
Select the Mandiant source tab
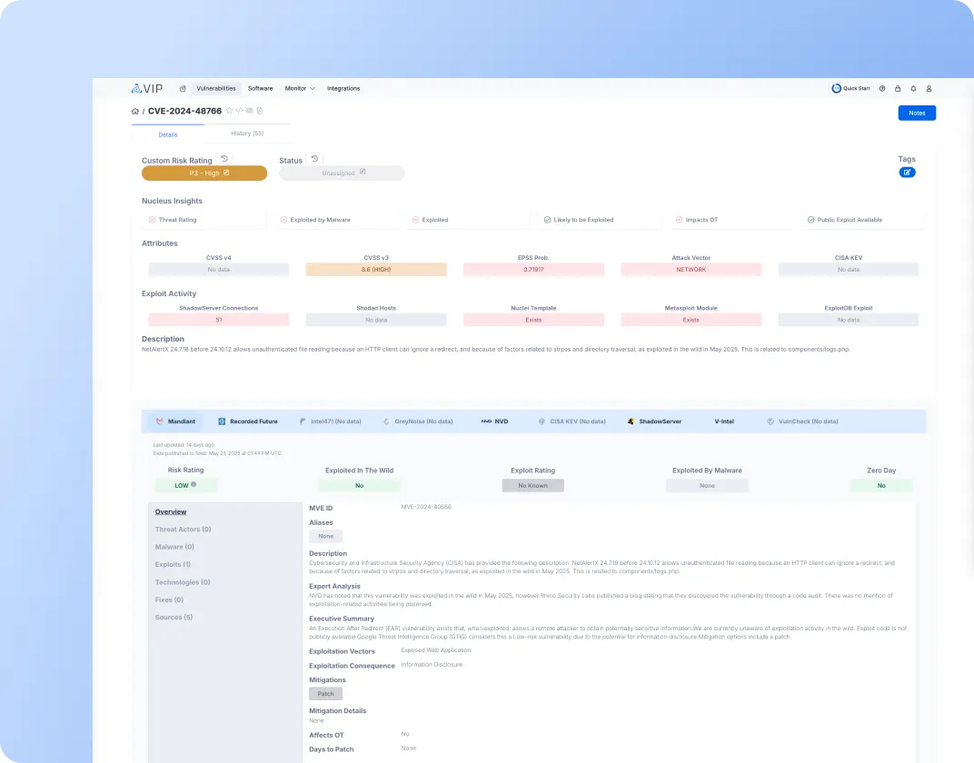point(175,421)
